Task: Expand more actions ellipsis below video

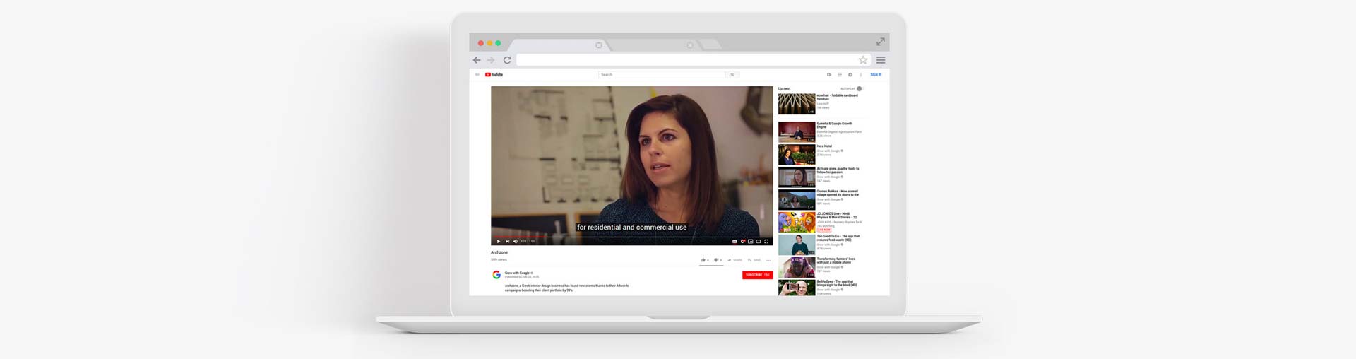Action: (x=768, y=260)
